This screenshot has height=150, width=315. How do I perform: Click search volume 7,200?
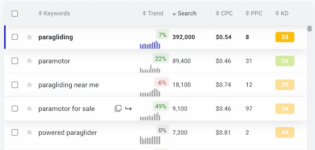click(180, 132)
